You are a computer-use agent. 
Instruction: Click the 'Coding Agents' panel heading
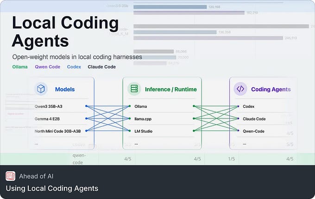[x=271, y=89]
